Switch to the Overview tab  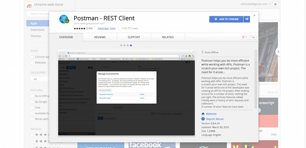point(66,37)
